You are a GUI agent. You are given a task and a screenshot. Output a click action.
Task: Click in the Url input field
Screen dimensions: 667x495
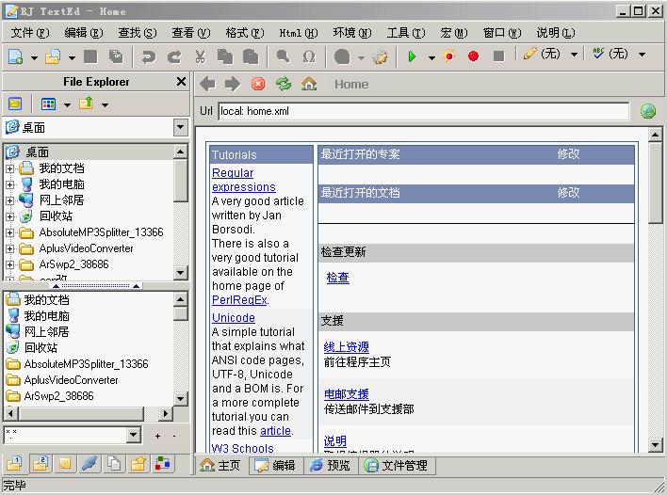coord(423,111)
